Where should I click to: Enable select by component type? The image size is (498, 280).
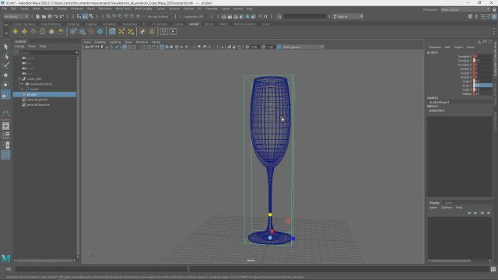coord(91,16)
